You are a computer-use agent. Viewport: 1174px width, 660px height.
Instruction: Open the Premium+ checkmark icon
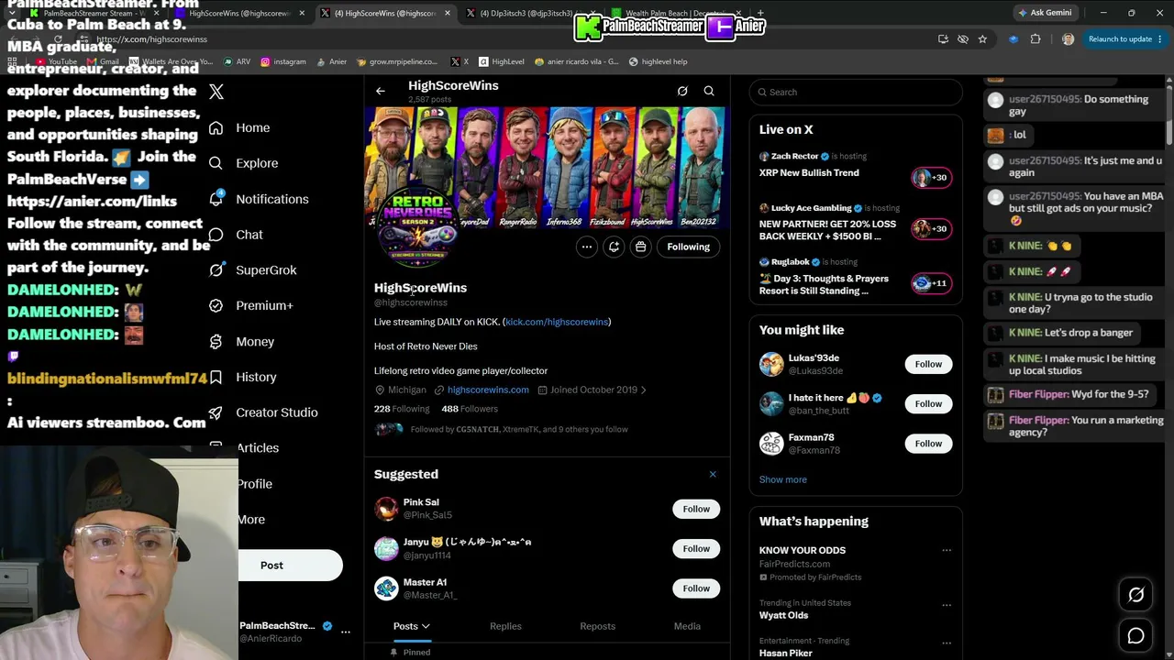[216, 305]
